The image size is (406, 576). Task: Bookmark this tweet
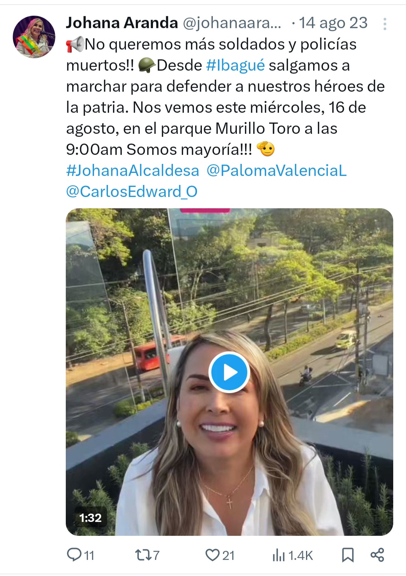348,555
